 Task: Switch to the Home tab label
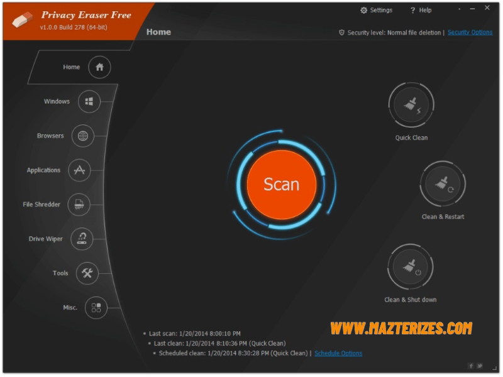(x=72, y=67)
